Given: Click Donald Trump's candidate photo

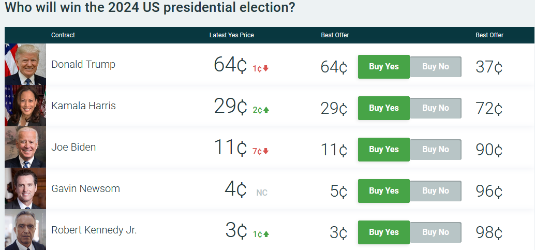Looking at the screenshot, I should [x=25, y=64].
